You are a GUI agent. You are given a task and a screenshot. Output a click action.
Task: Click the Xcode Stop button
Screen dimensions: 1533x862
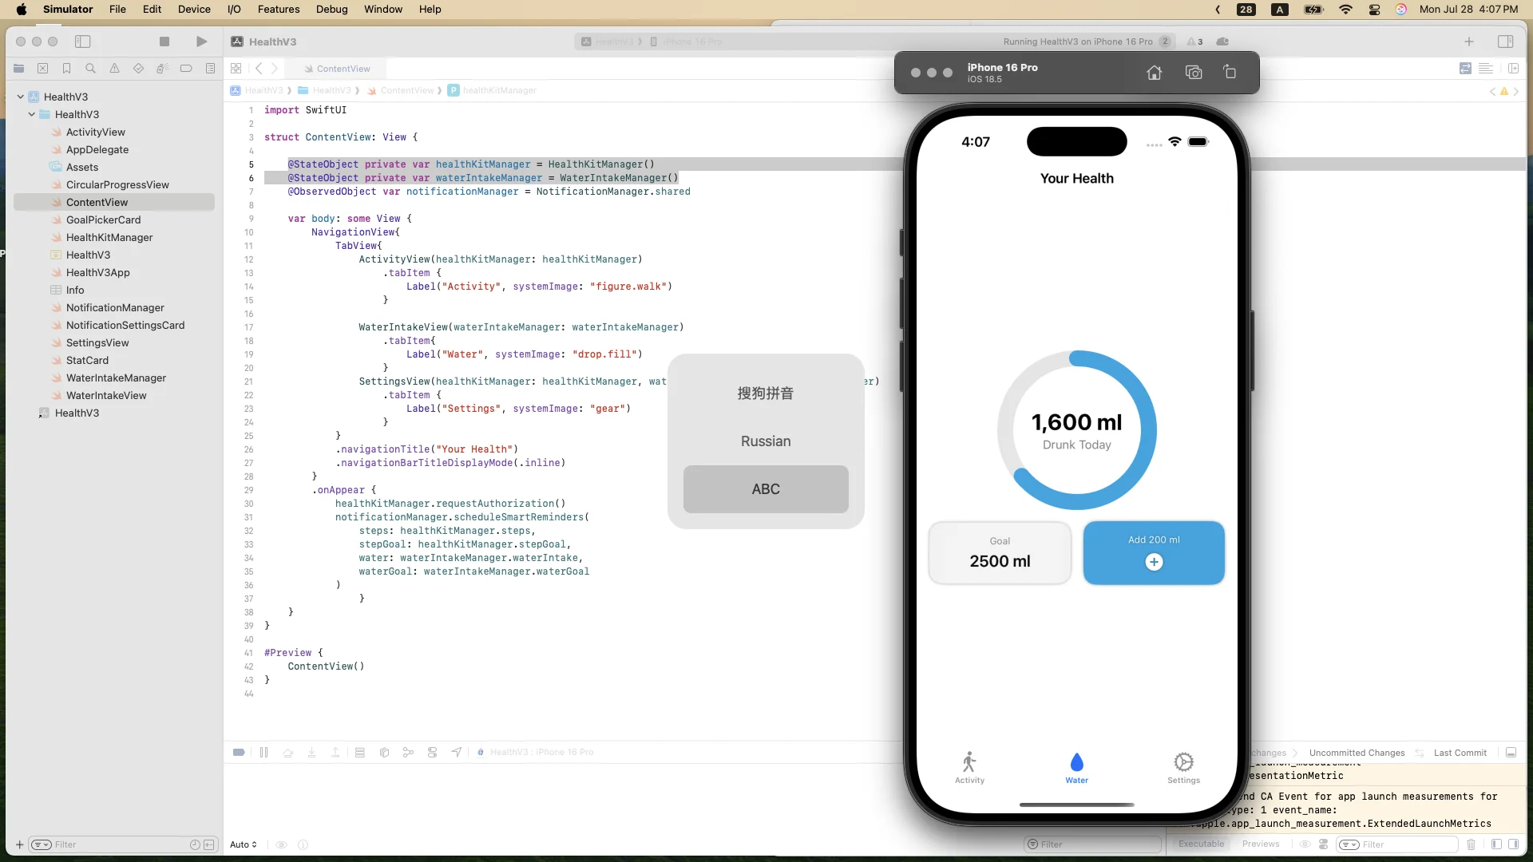[164, 42]
